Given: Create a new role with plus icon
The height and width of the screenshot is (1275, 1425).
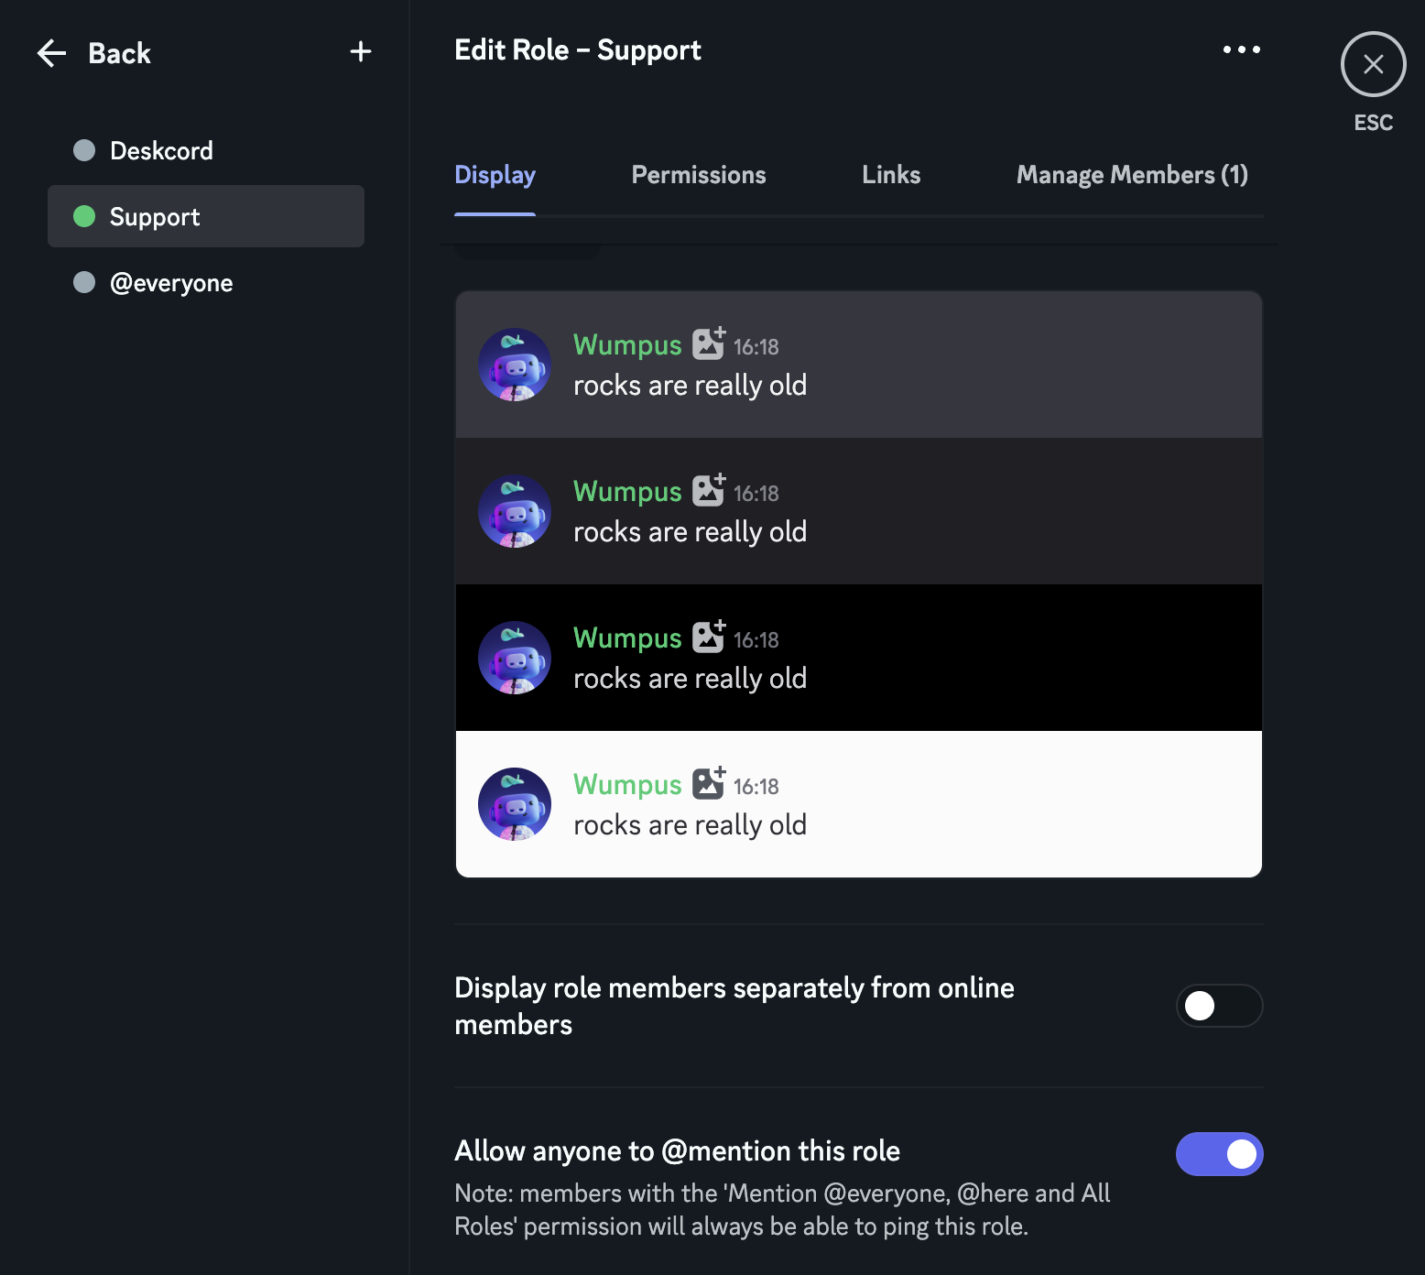Looking at the screenshot, I should [361, 51].
